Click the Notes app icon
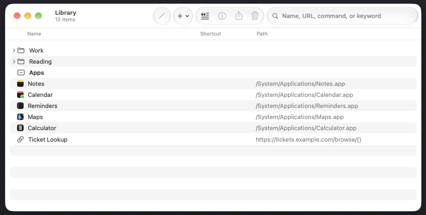 click(20, 84)
